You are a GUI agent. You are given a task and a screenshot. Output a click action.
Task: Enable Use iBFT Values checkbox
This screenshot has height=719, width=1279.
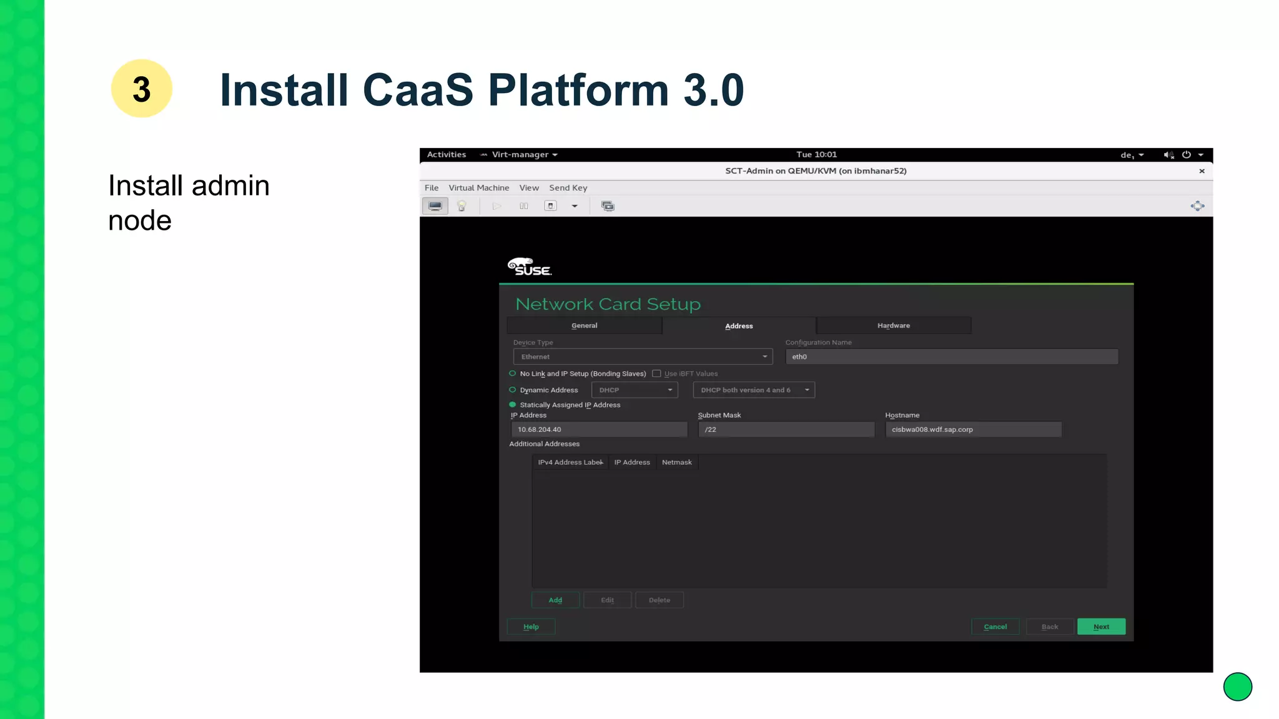pyautogui.click(x=656, y=374)
